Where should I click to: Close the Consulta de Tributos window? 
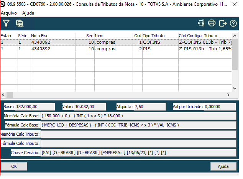click(235, 4)
